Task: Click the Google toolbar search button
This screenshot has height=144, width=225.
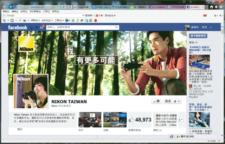Action: point(88,15)
